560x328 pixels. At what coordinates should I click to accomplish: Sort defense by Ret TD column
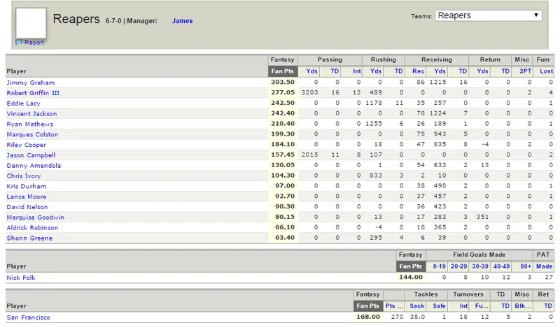coord(548,306)
